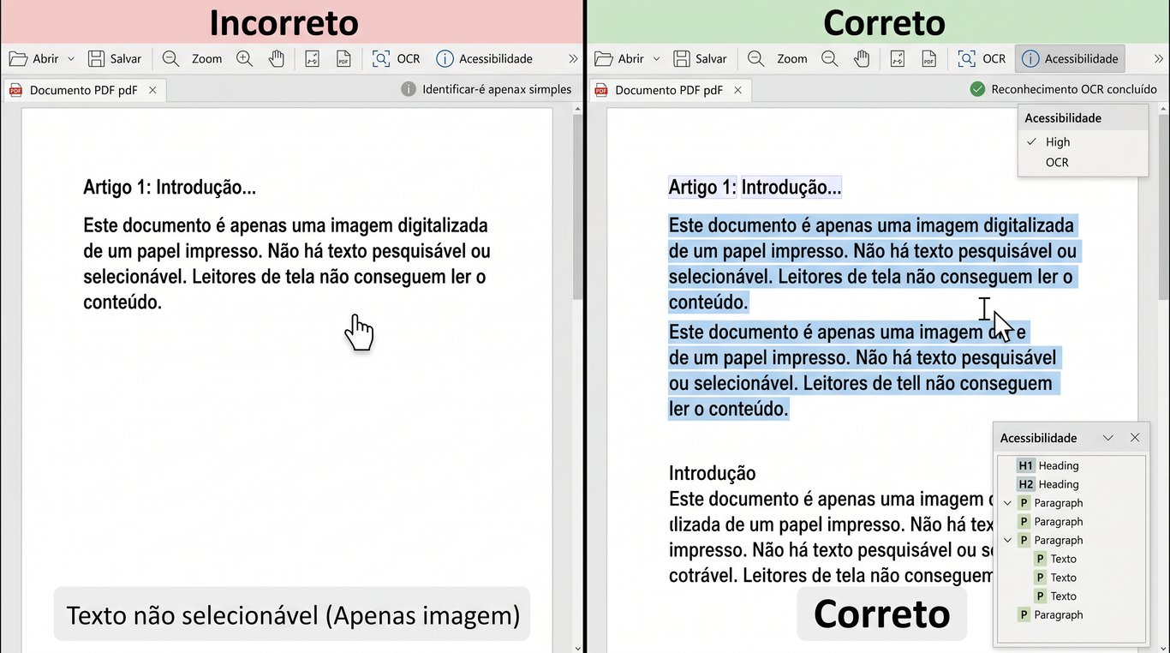Select the hand pan tool in Correto panel
The image size is (1170, 653).
(x=861, y=59)
